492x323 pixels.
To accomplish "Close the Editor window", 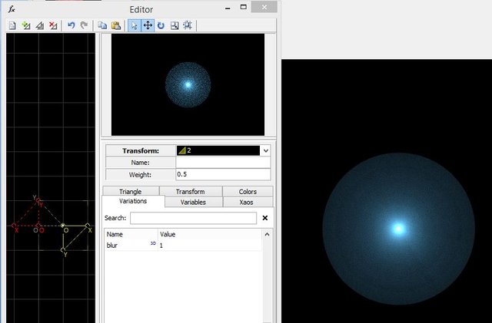I will tap(264, 7).
